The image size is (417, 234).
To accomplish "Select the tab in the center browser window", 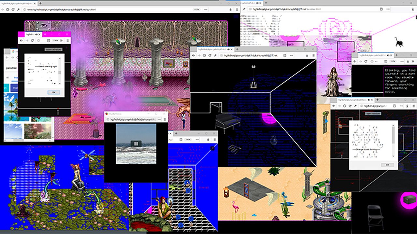I will point(212,49).
